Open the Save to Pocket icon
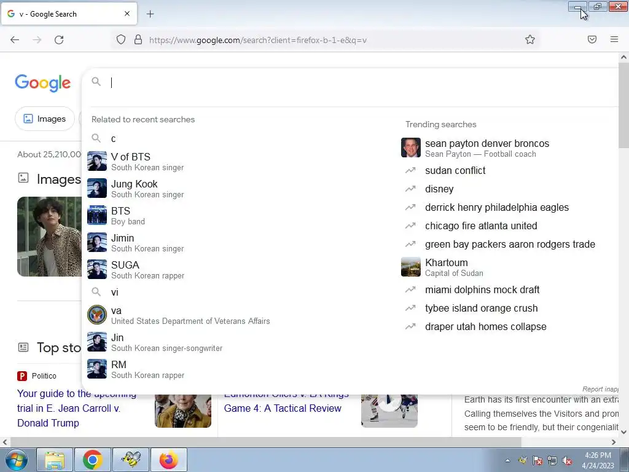Viewport: 629px width, 472px height. [592, 39]
